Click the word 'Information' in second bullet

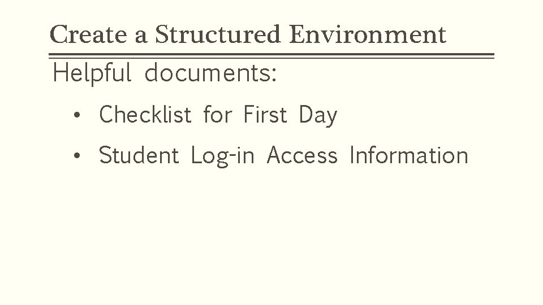[x=409, y=155]
